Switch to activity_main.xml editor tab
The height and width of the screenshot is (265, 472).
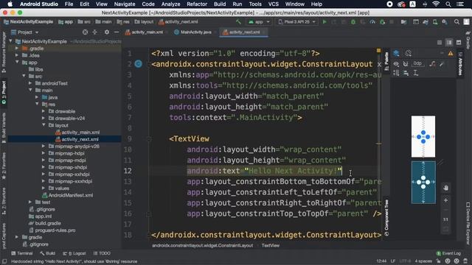point(147,32)
